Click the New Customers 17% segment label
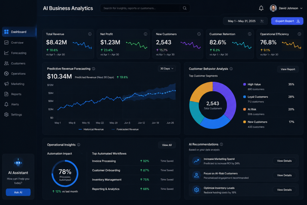The image size is (307, 205). [x=258, y=122]
